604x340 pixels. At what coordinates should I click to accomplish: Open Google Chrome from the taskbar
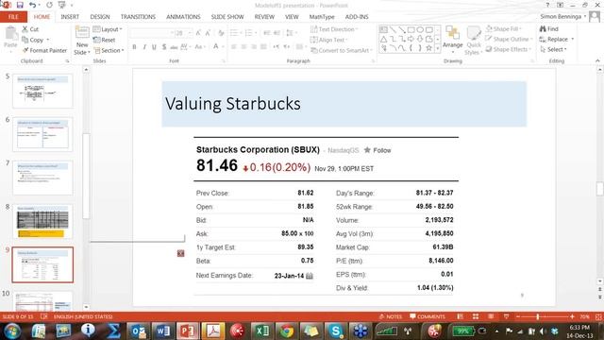pos(286,331)
